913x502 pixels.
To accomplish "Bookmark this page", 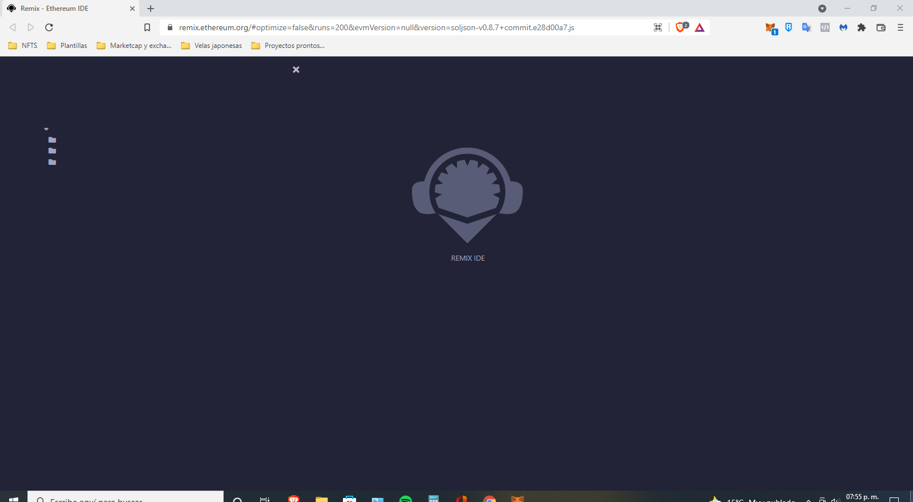I will pyautogui.click(x=147, y=27).
